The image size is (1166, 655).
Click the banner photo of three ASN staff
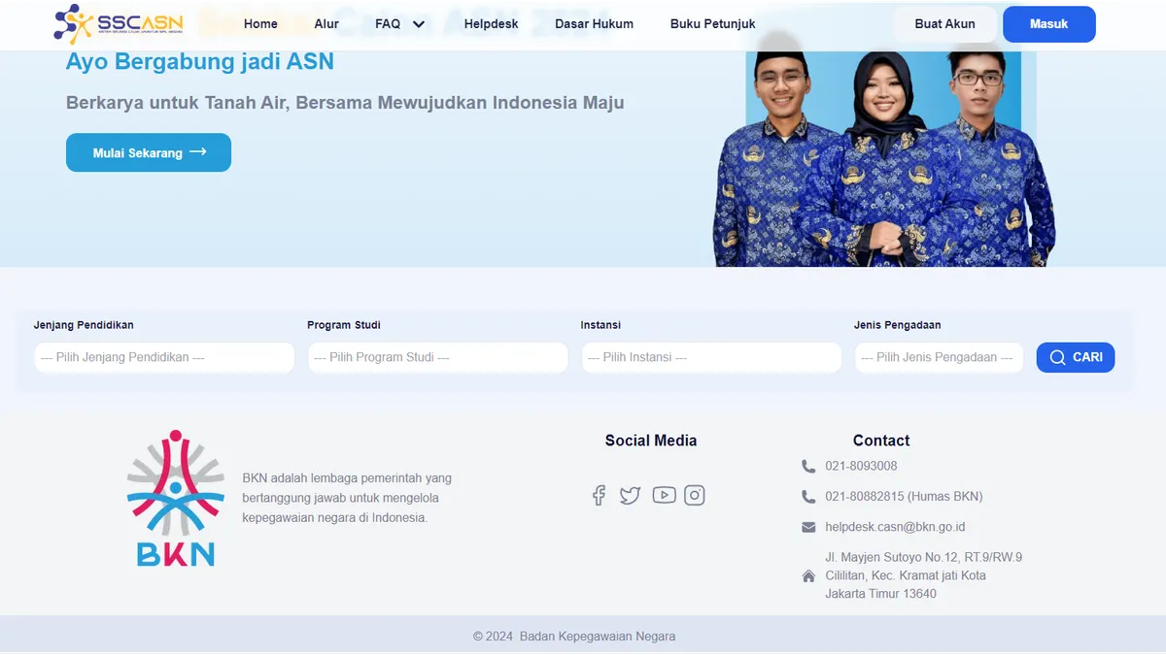(x=884, y=150)
